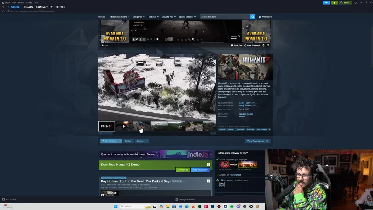The image size is (373, 210).
Task: Click the Windows Start button on taskbar
Action: 116,206
